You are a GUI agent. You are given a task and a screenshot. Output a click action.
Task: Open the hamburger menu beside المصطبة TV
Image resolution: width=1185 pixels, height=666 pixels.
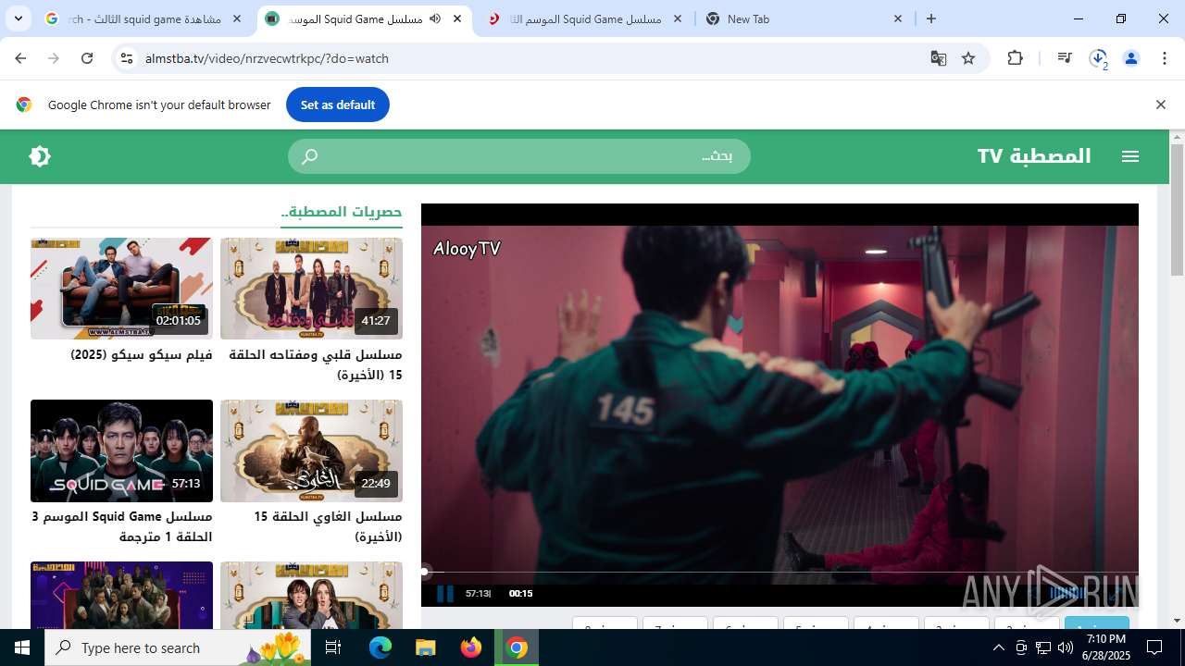[x=1130, y=156]
